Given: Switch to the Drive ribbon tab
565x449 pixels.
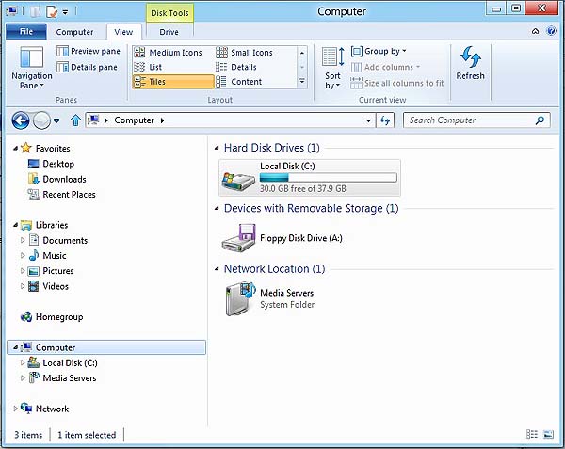Looking at the screenshot, I should (169, 32).
